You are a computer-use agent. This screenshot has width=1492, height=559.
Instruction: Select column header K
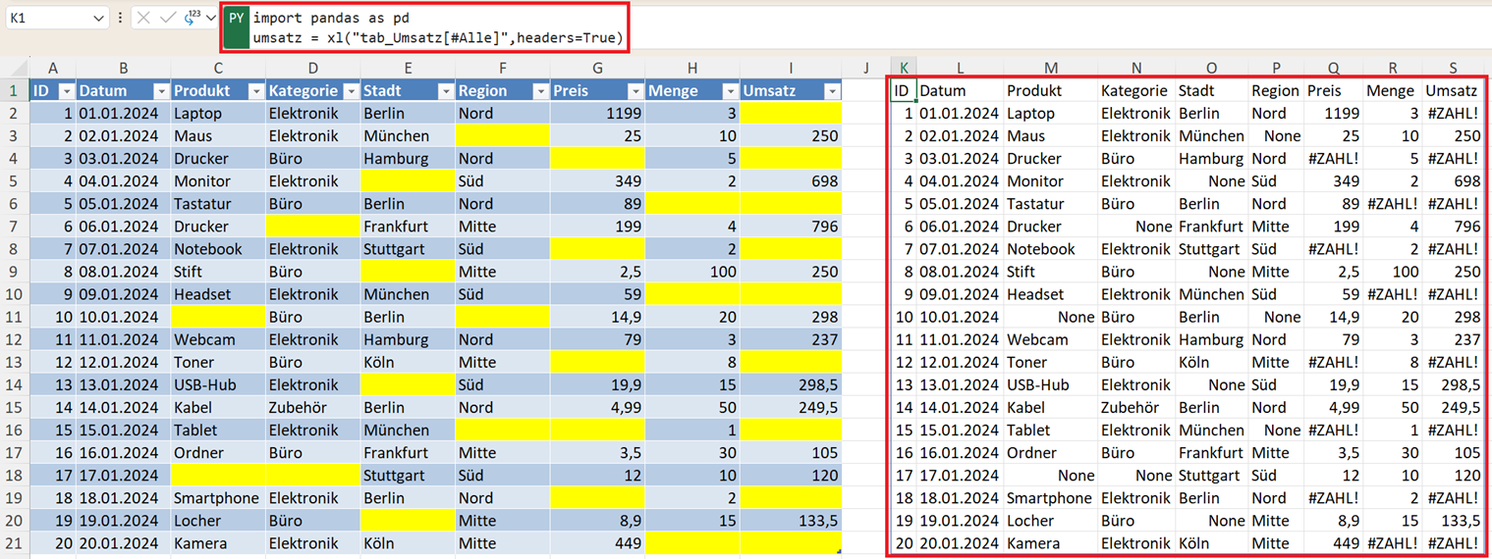903,68
